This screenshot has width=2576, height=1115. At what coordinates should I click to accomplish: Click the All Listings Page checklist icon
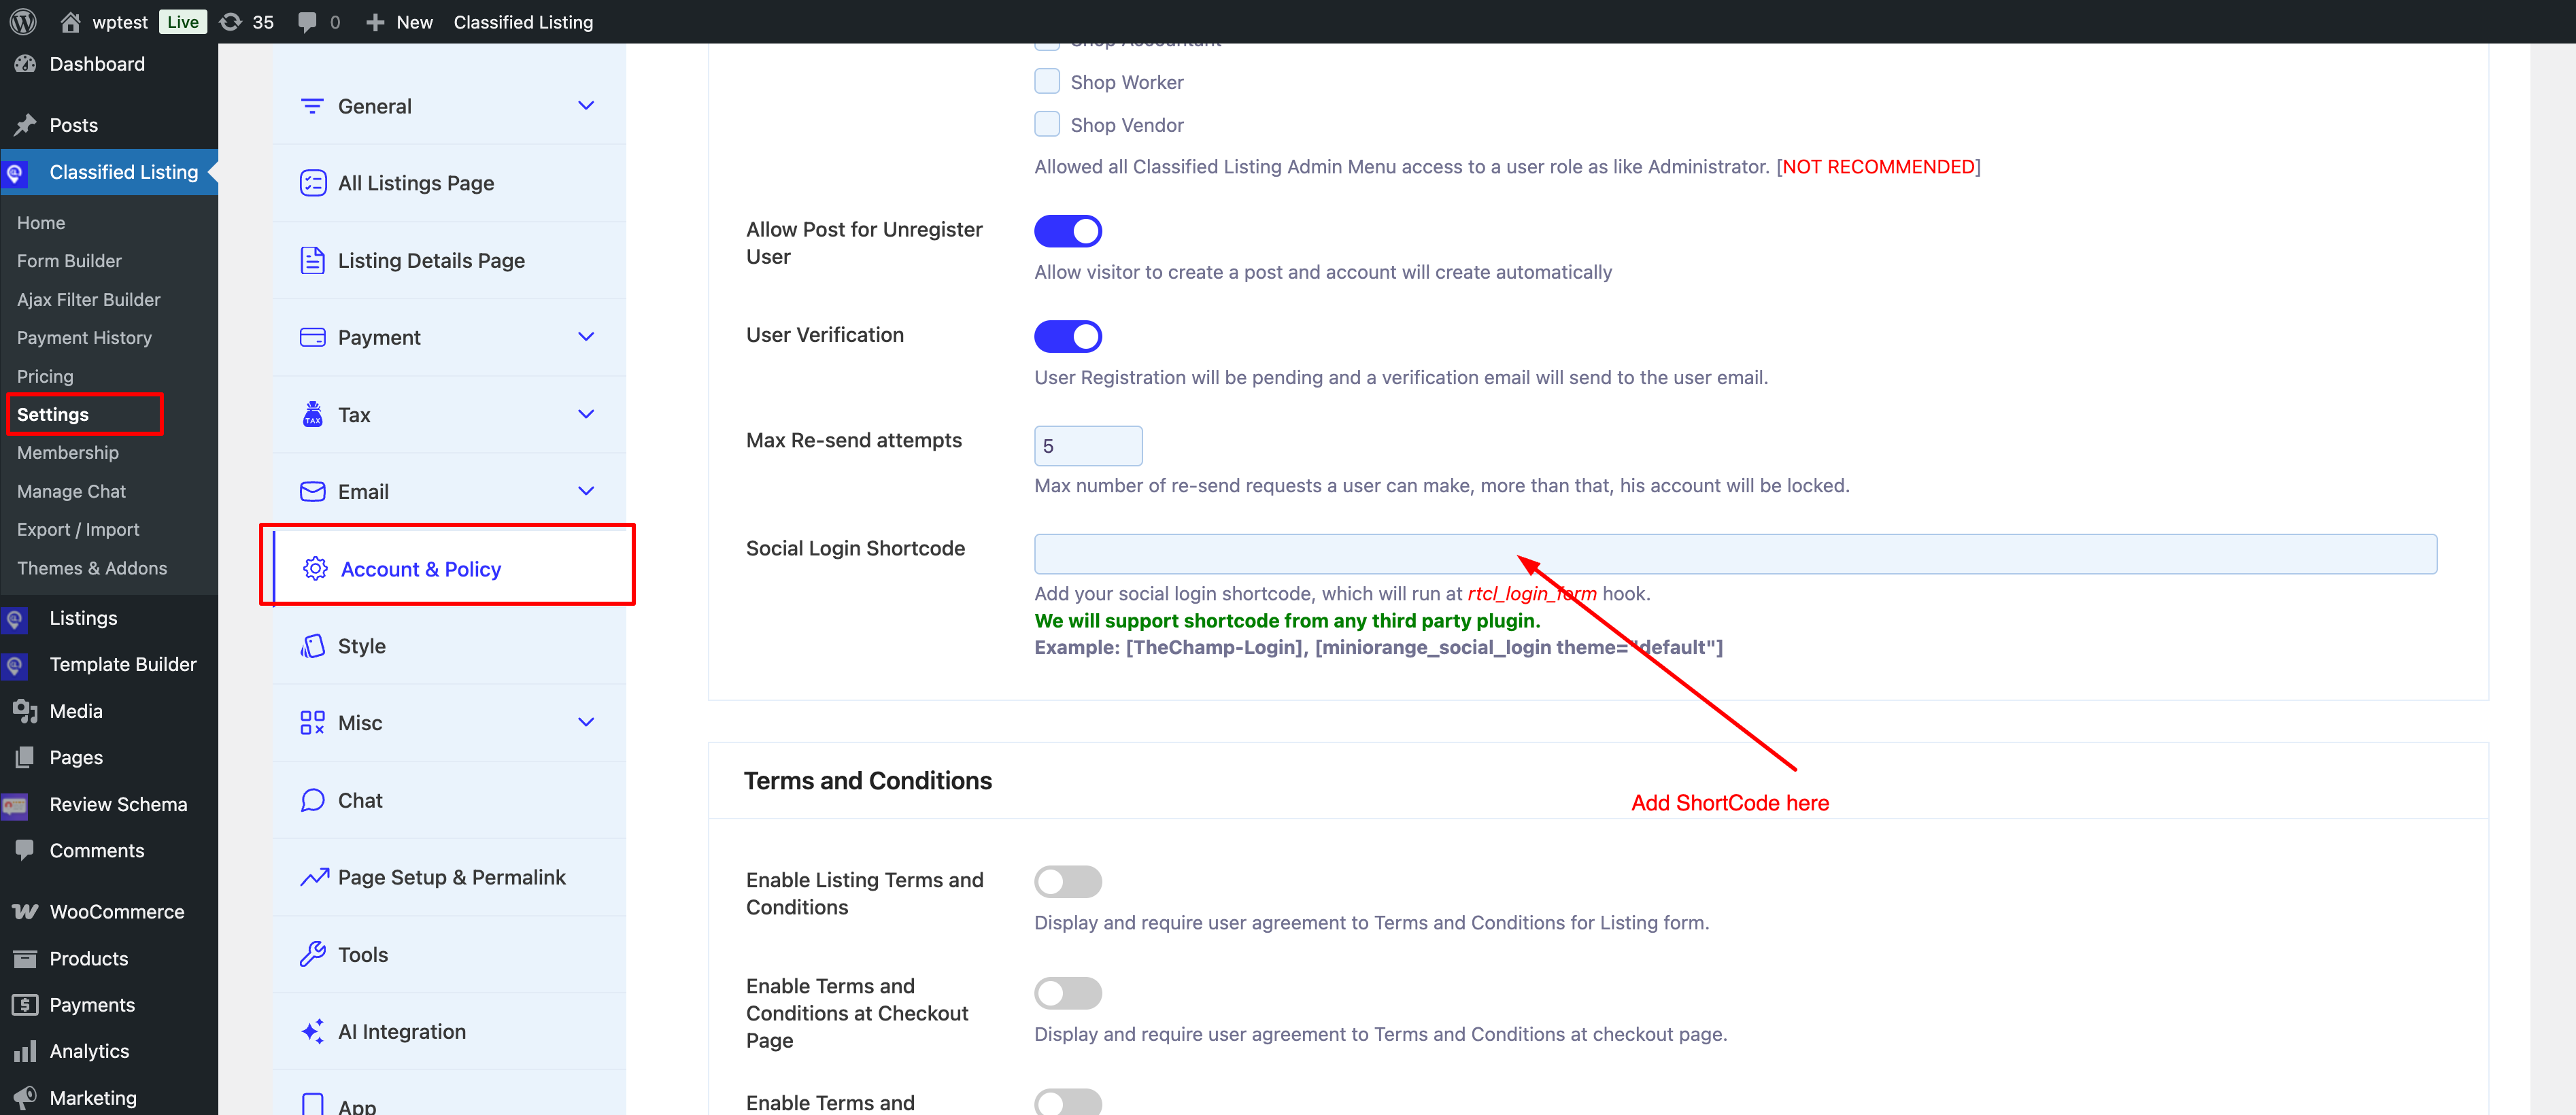point(313,183)
